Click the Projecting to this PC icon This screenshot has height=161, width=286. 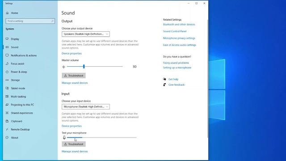point(7,105)
